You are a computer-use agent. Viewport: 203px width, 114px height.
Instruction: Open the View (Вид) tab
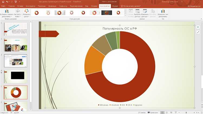click(87, 6)
